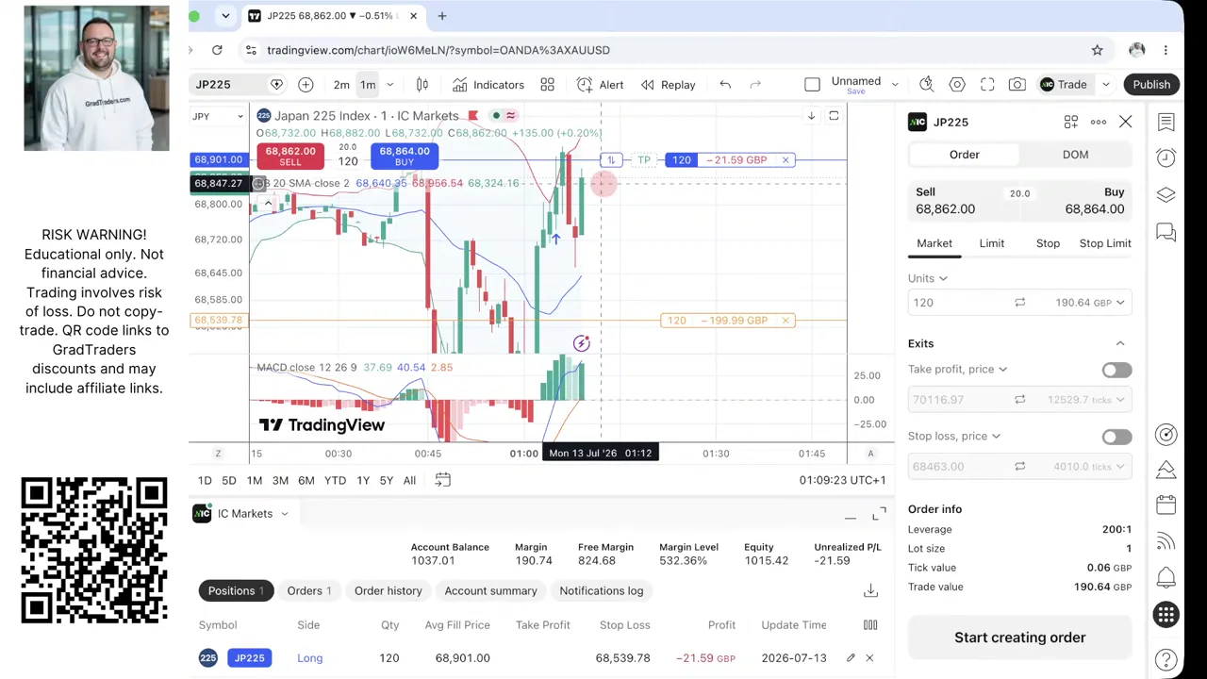The height and width of the screenshot is (679, 1207).
Task: Add a symbol to compare with the plus icon
Action: [x=306, y=85]
